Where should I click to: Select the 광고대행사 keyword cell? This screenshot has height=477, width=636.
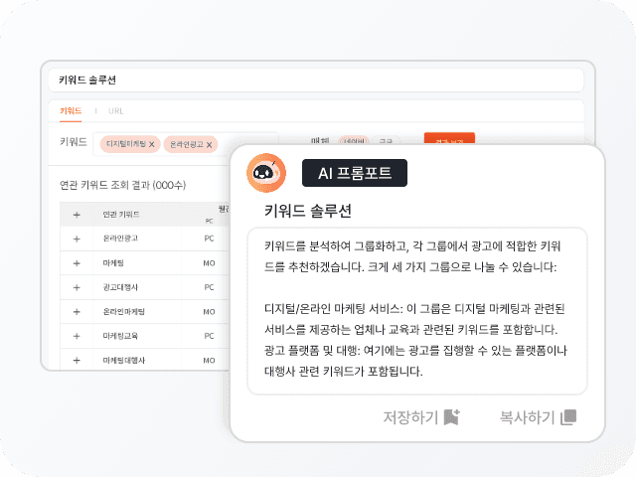coord(120,287)
